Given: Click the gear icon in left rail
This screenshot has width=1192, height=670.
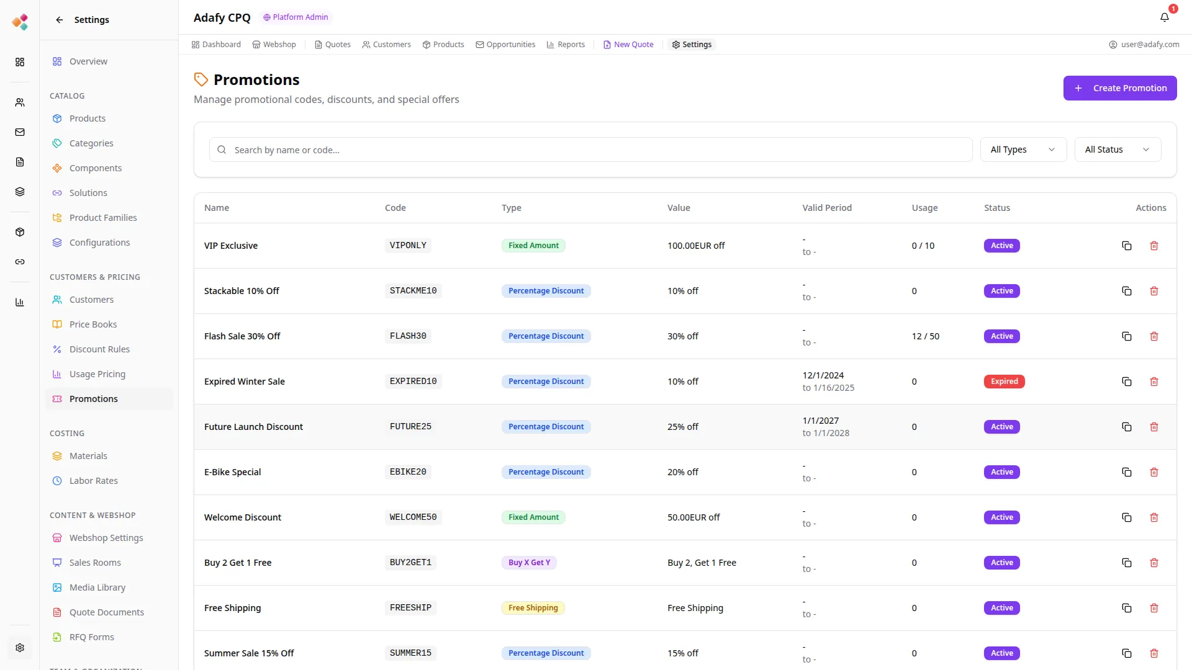Looking at the screenshot, I should (x=20, y=648).
